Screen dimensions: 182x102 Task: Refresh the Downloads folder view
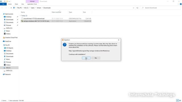(x=137, y=8)
